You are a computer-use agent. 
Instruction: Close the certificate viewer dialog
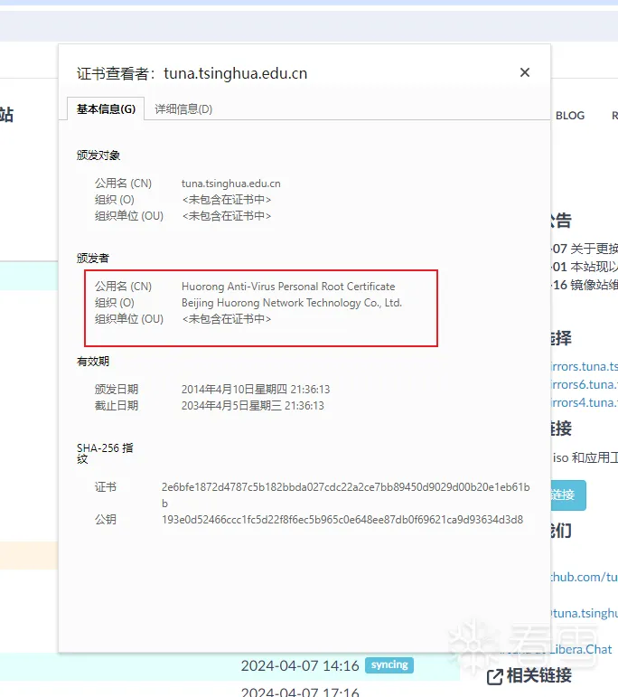coord(525,72)
